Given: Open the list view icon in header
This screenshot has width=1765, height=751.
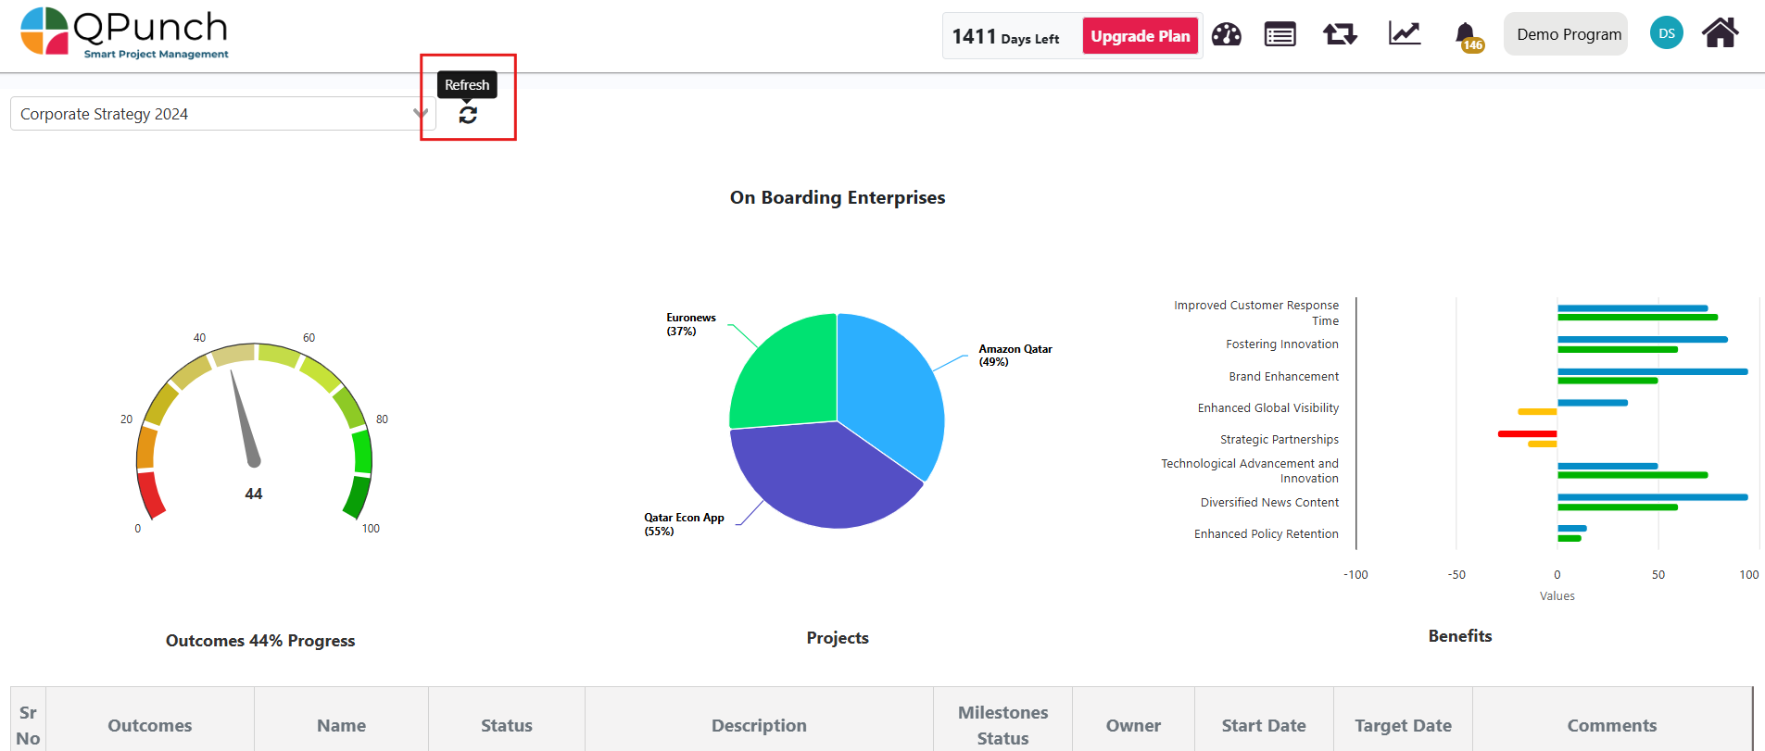Looking at the screenshot, I should [x=1280, y=35].
